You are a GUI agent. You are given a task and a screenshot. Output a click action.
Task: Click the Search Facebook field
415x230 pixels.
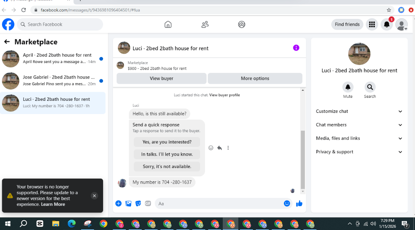click(x=60, y=24)
